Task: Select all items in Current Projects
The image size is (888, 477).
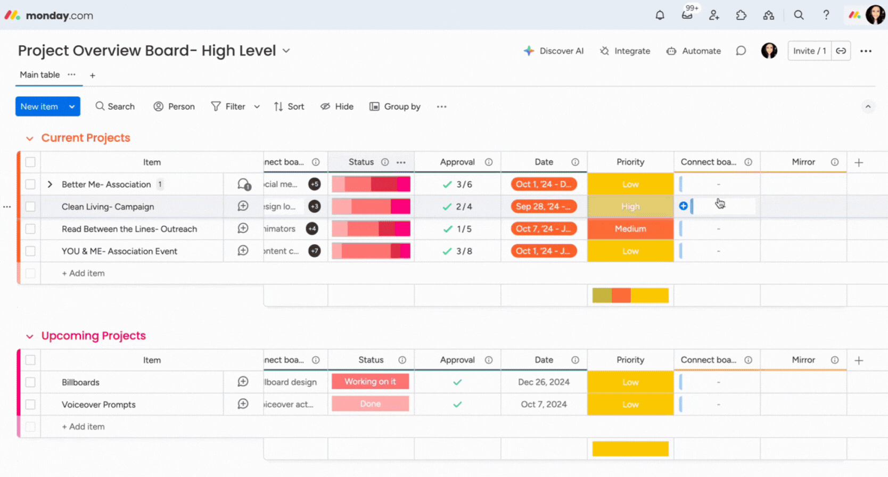Action: click(x=30, y=162)
